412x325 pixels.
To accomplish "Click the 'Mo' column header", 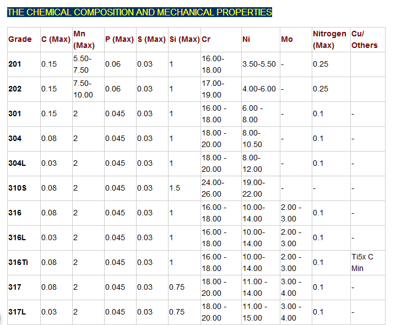I will tap(287, 39).
